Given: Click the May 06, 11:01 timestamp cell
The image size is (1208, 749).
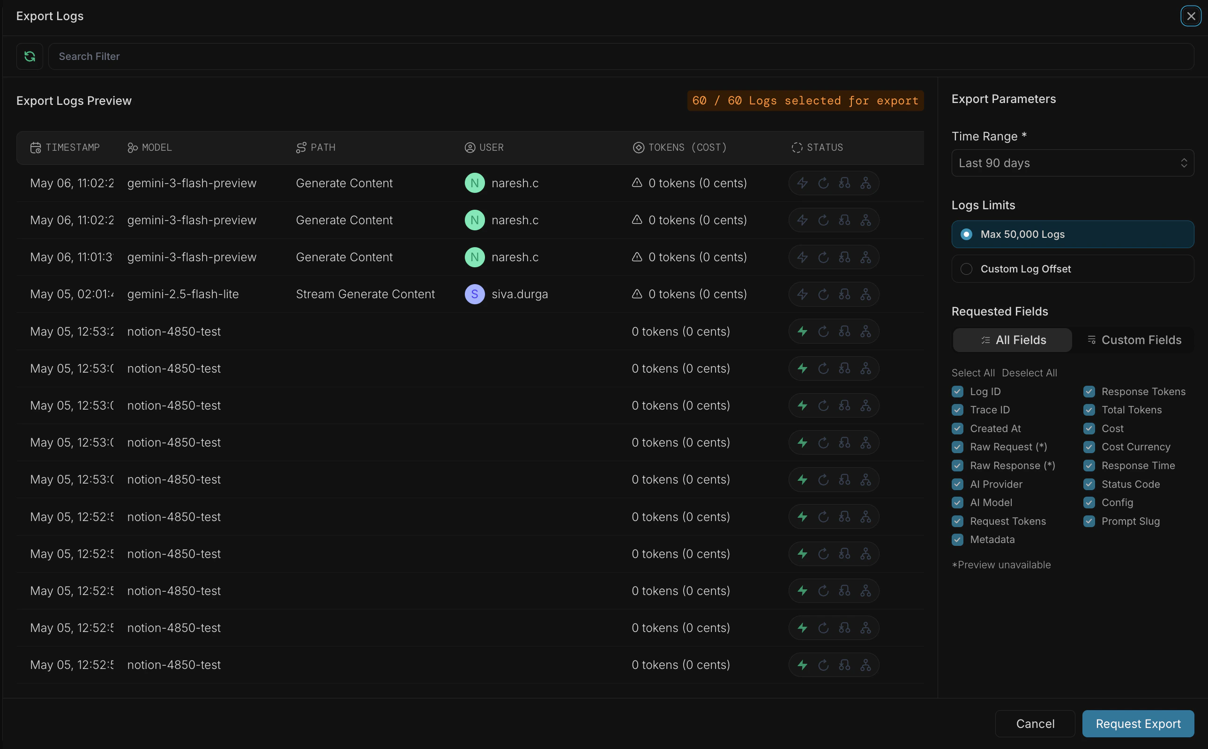Looking at the screenshot, I should [x=72, y=257].
